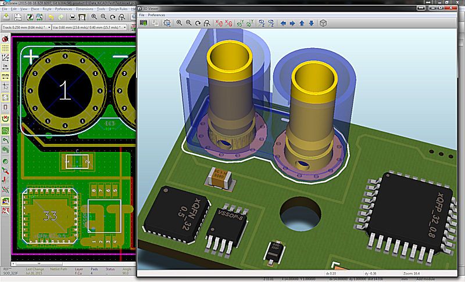Switch units to inches
The height and width of the screenshot is (282, 465).
(x=5, y=67)
